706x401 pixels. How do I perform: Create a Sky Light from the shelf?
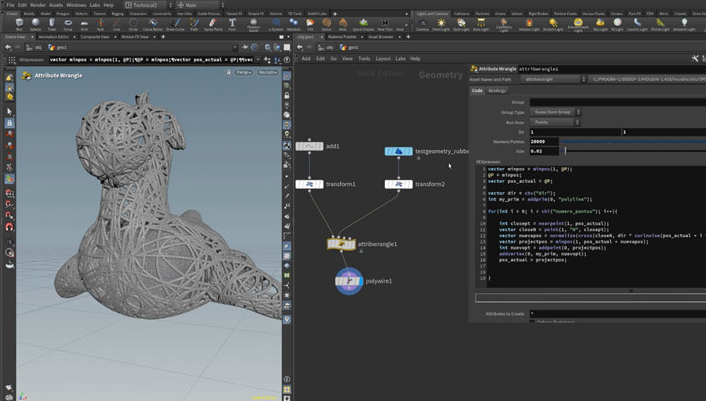pyautogui.click(x=599, y=24)
